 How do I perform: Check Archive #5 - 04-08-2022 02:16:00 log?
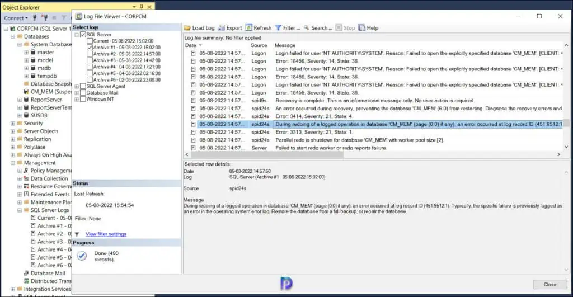tap(90, 73)
